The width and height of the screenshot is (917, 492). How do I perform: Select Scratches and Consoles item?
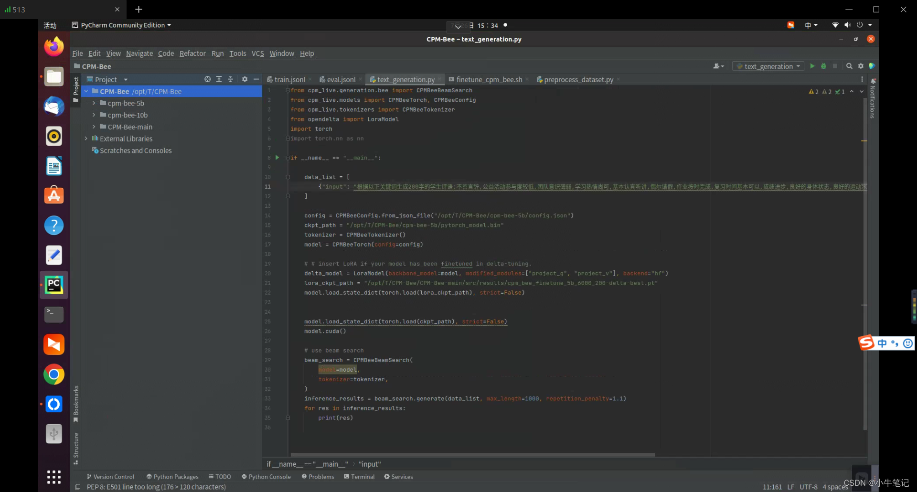(x=136, y=150)
